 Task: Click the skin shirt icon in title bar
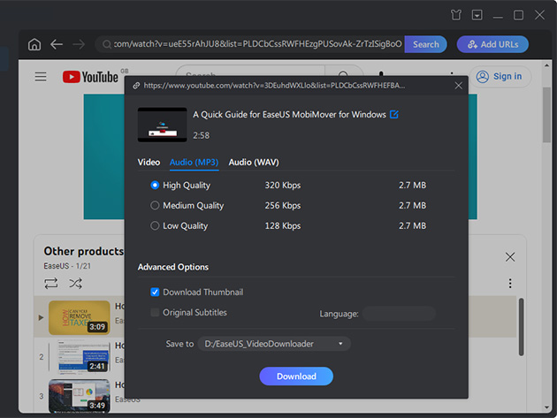point(455,15)
